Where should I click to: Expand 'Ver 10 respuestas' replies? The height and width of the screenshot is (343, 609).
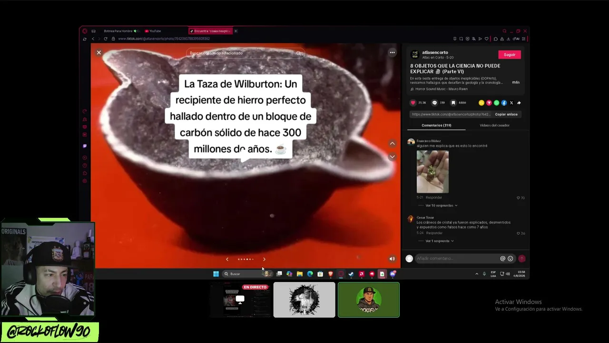click(x=441, y=205)
